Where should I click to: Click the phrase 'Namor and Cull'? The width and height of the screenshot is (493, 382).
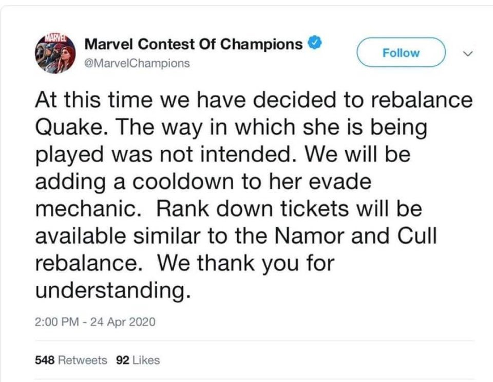[x=356, y=235]
